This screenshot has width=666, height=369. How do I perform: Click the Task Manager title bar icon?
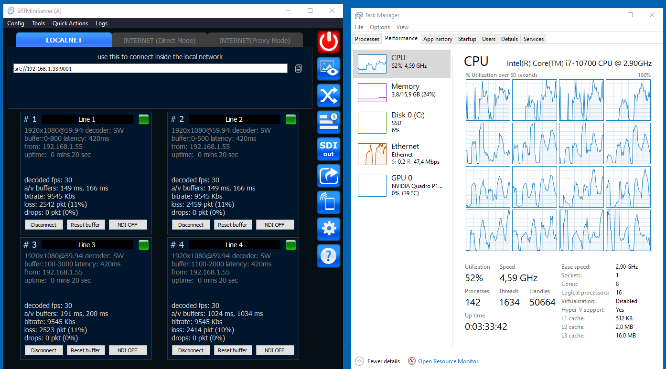tap(359, 15)
